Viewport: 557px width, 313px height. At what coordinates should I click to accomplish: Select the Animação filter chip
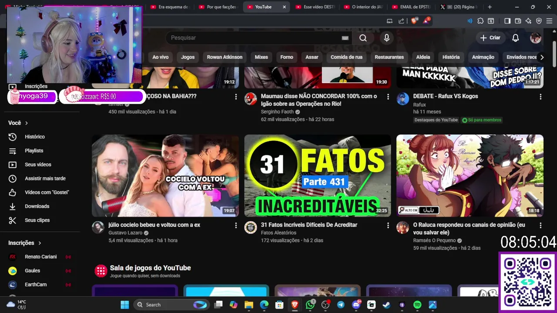tap(483, 57)
